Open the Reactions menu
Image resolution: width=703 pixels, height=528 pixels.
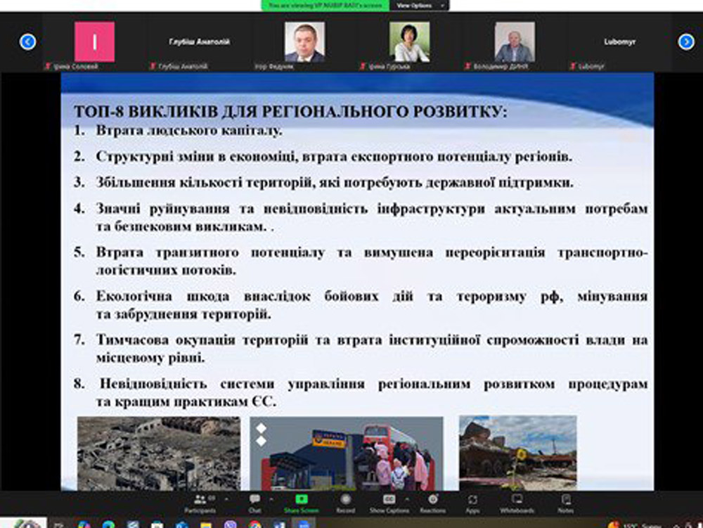433,502
